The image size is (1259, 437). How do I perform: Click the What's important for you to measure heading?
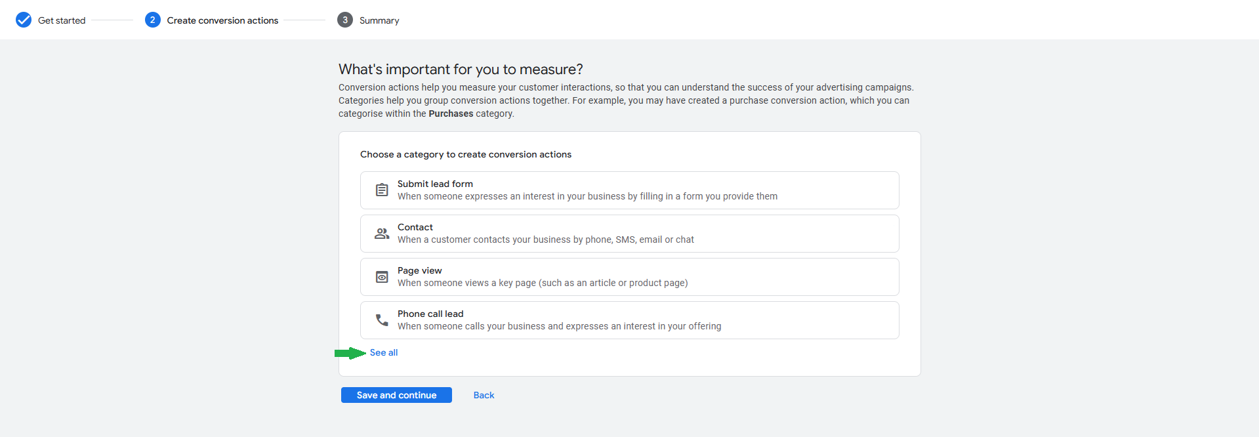coord(461,70)
